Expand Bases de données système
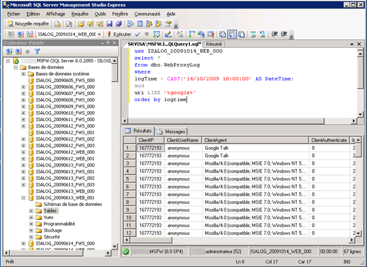This screenshot has width=367, height=267. pos(24,74)
